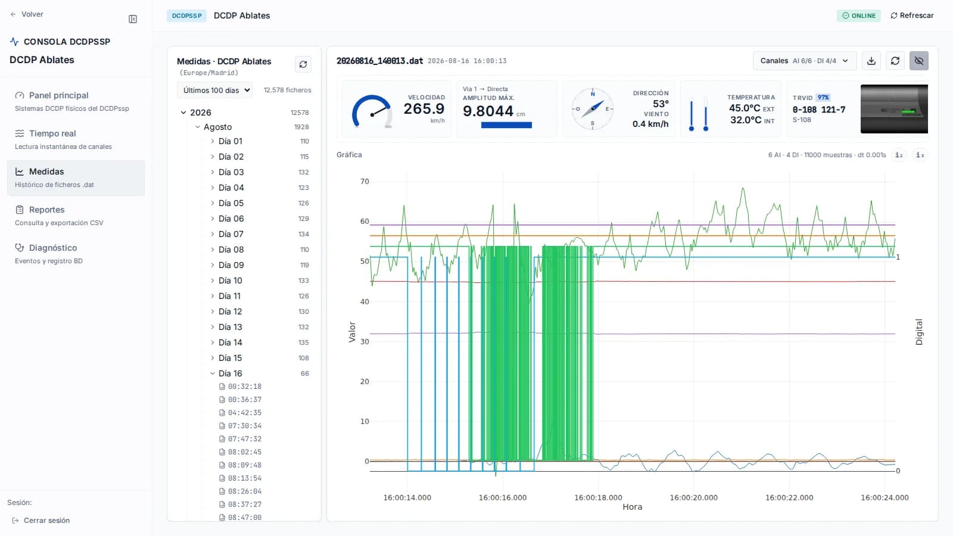Click the TRVID camera thumbnail
The width and height of the screenshot is (953, 536).
[894, 109]
